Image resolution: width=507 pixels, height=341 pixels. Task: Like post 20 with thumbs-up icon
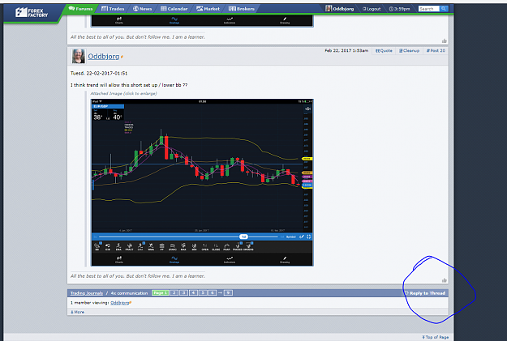click(x=445, y=280)
